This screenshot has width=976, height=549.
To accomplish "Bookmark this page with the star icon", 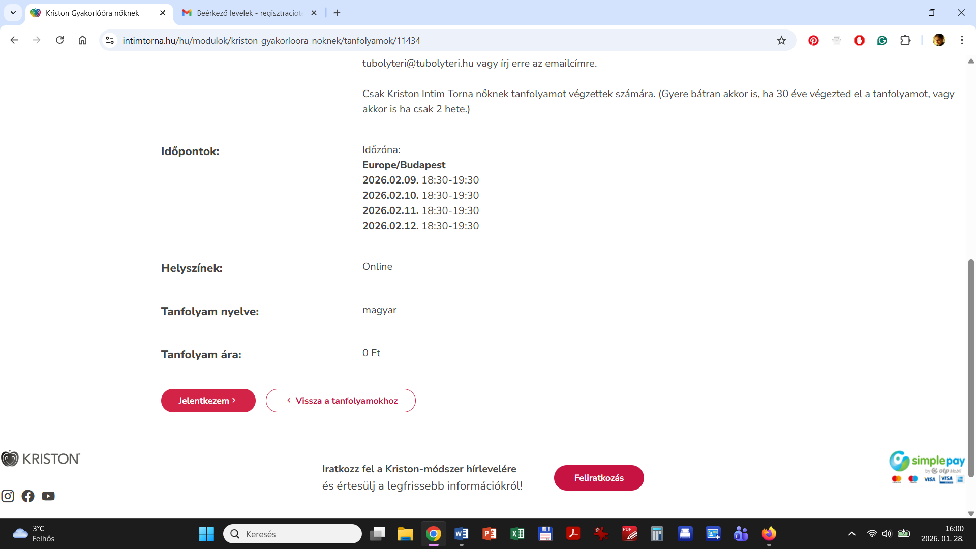I will tap(781, 40).
